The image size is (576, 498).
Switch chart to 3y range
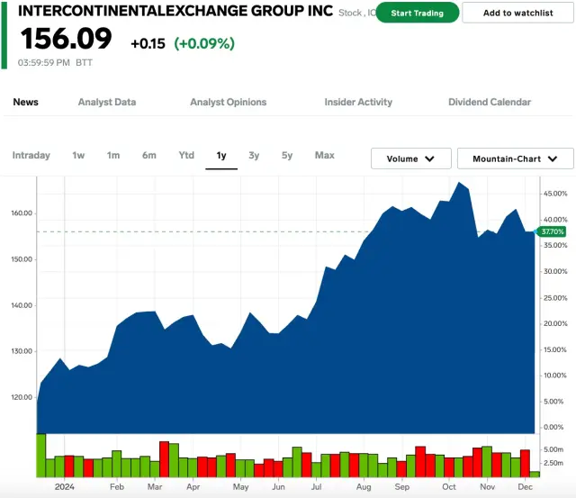pyautogui.click(x=254, y=156)
